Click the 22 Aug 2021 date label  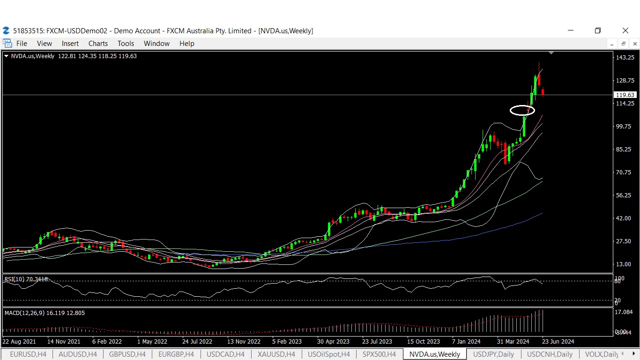(x=19, y=341)
